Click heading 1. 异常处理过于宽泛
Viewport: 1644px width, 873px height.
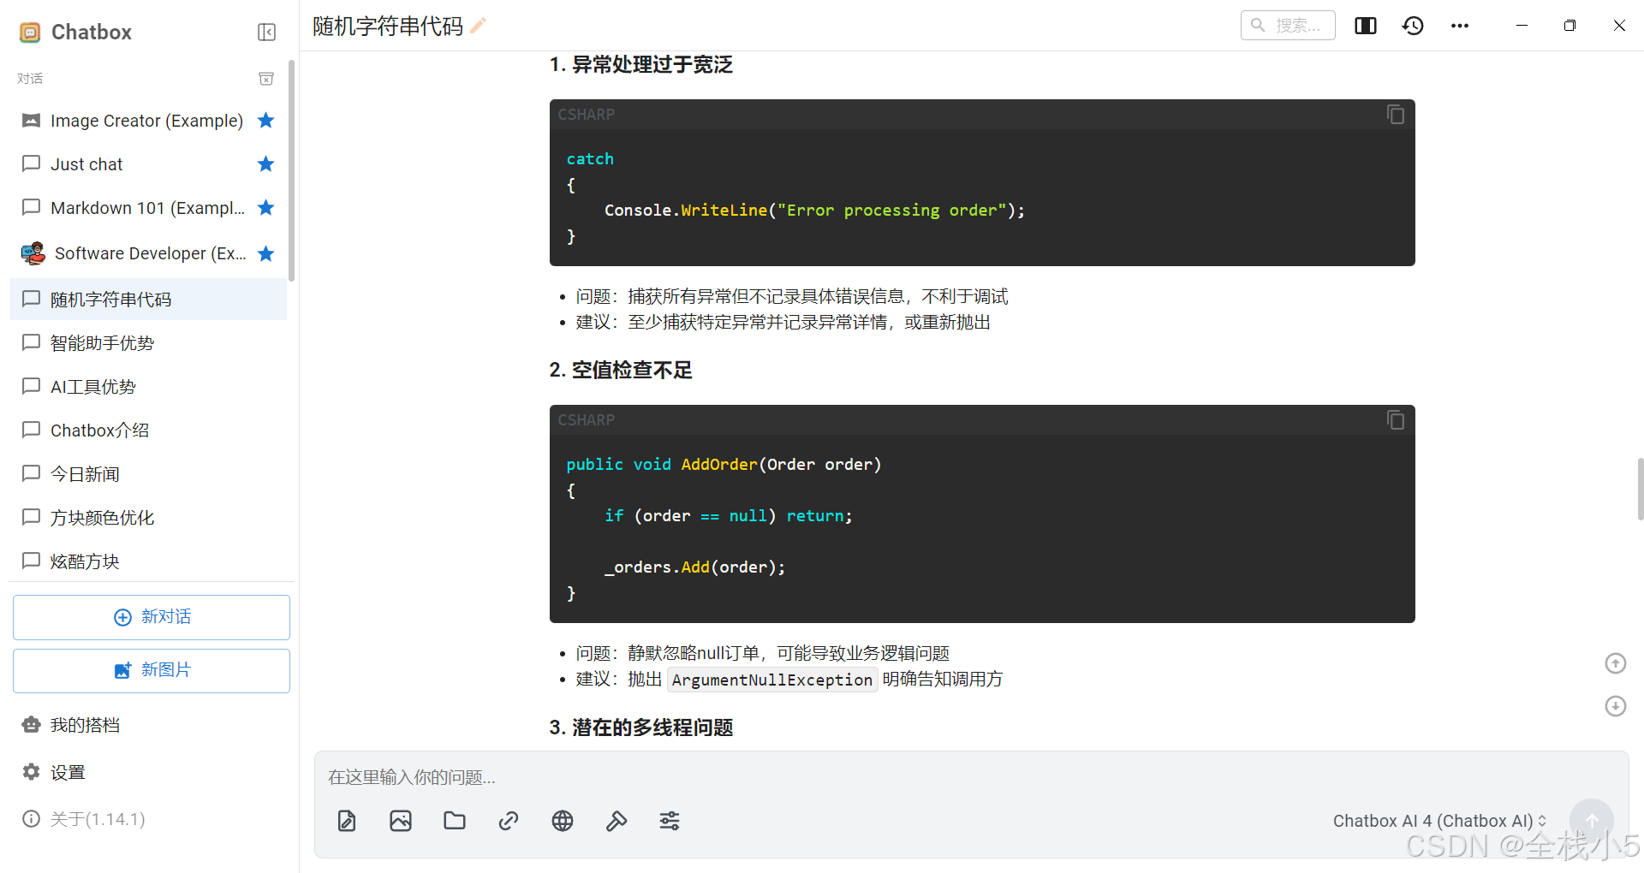pos(641,65)
